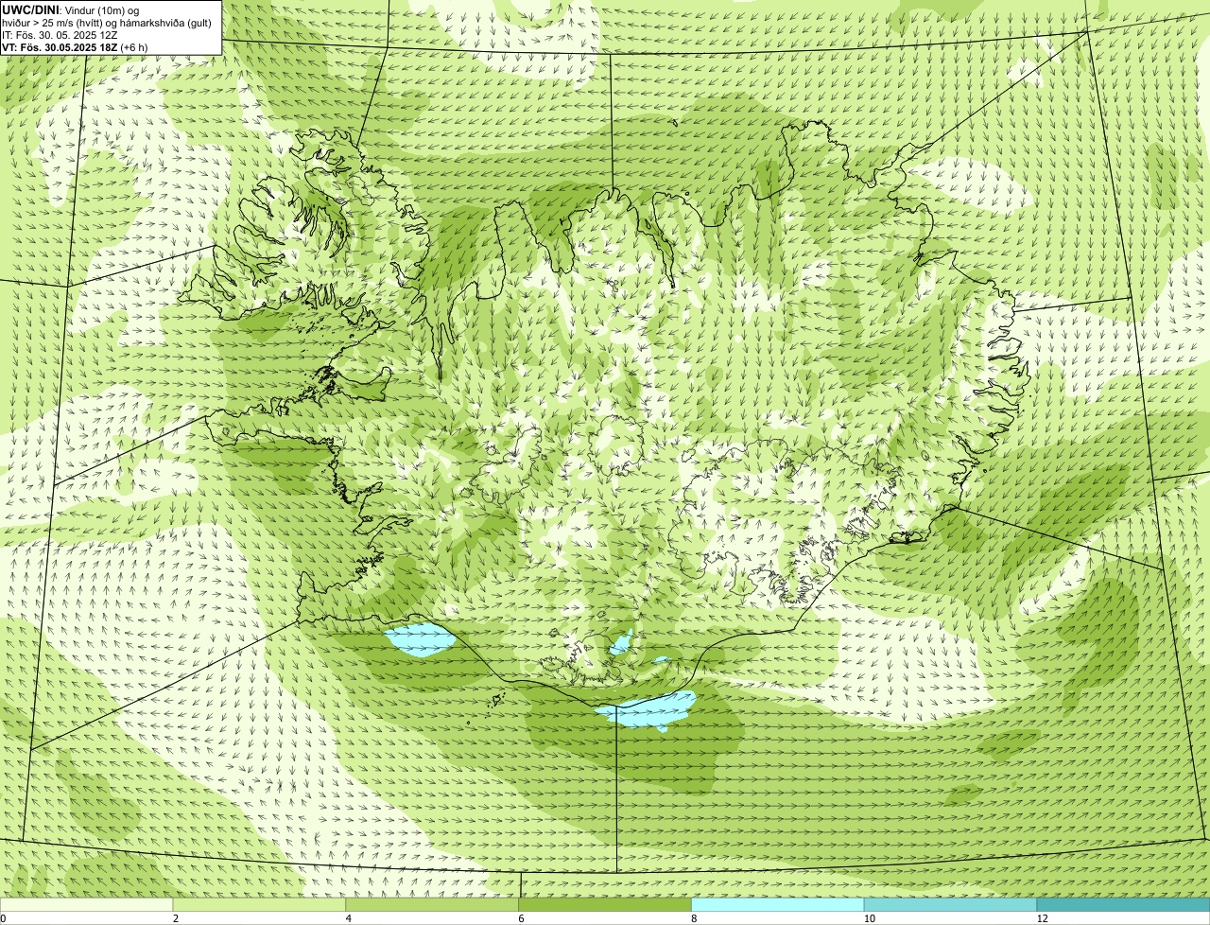The width and height of the screenshot is (1210, 925).
Task: Click the 2–4 m/s legend color segment
Action: point(260,904)
